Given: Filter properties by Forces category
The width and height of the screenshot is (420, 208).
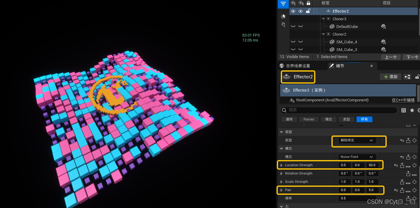Looking at the screenshot, I should [x=309, y=120].
